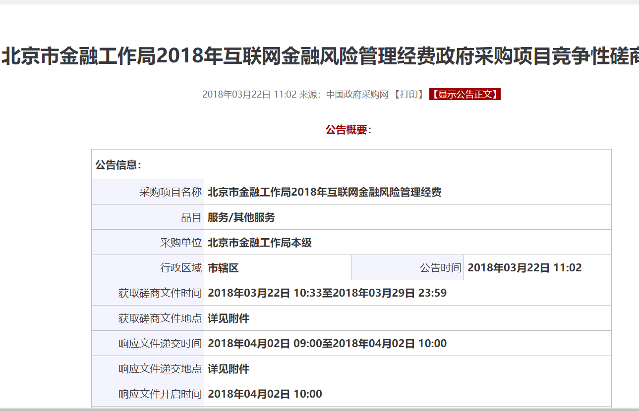639x411 pixels.
Task: Click the 公告时间 timestamp cell
Action: click(525, 267)
